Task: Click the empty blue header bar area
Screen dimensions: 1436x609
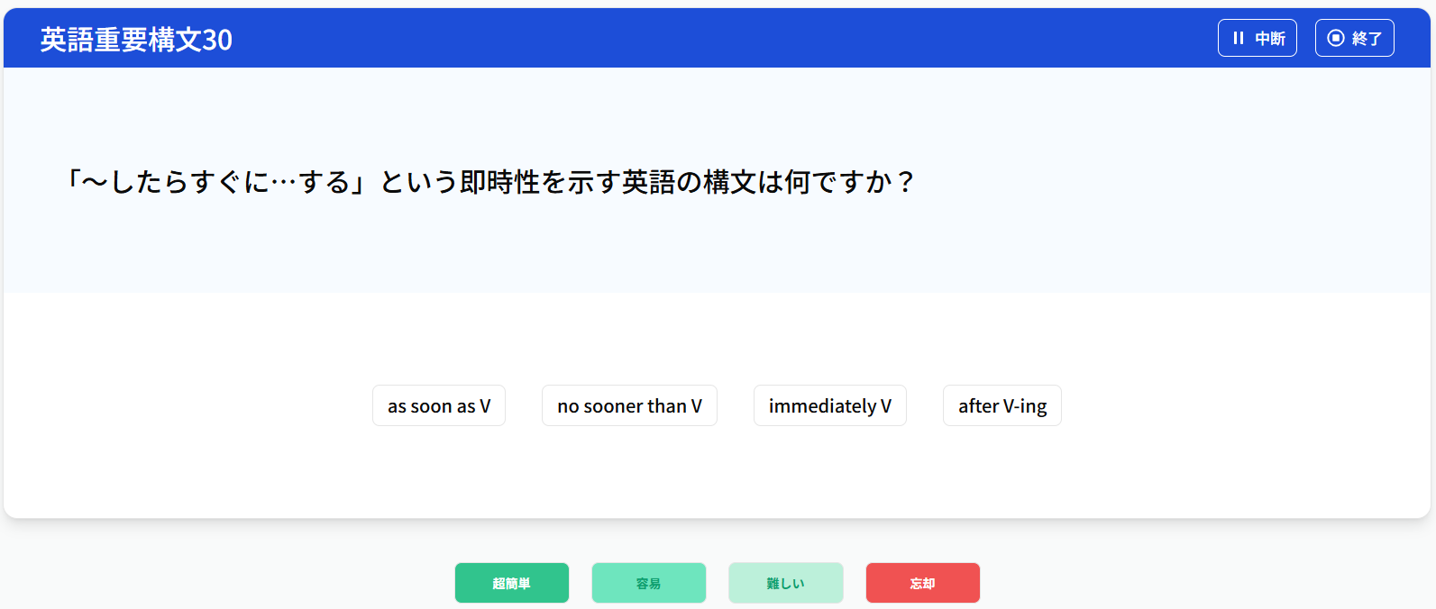Action: click(721, 38)
